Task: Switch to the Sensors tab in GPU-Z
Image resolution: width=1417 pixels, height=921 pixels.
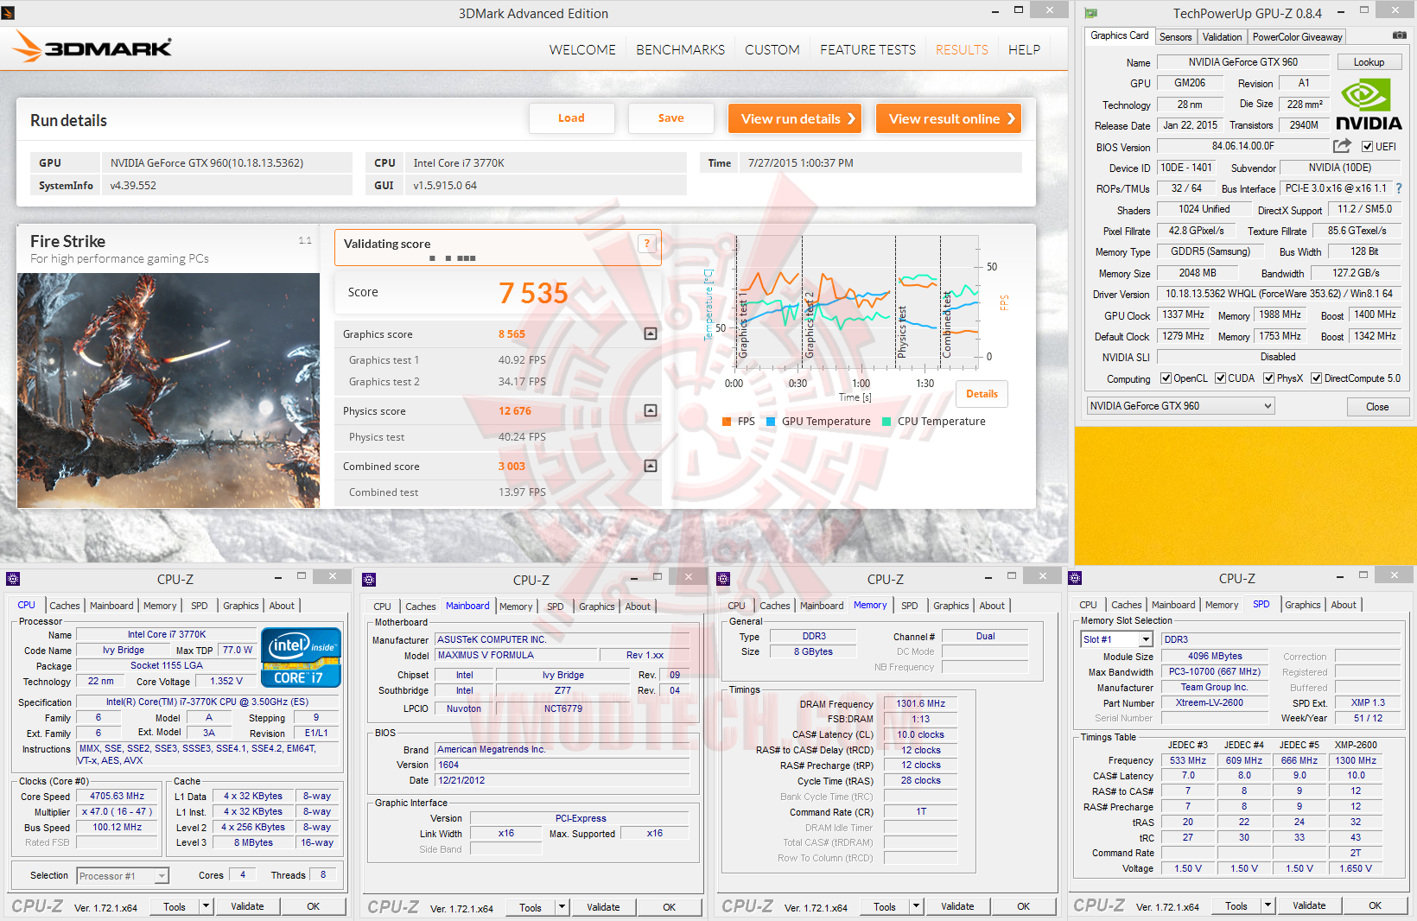Action: (1175, 37)
